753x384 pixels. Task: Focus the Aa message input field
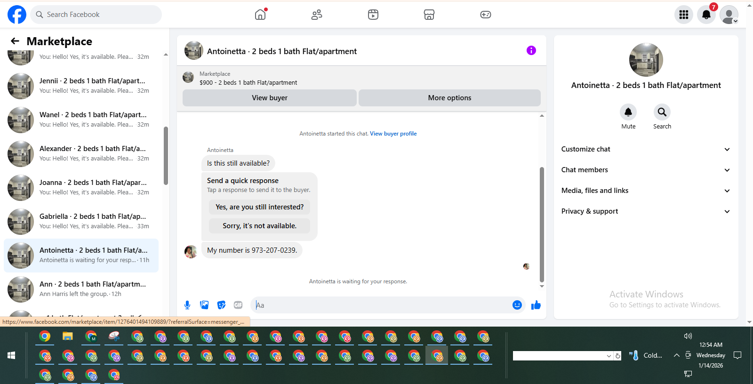(381, 305)
